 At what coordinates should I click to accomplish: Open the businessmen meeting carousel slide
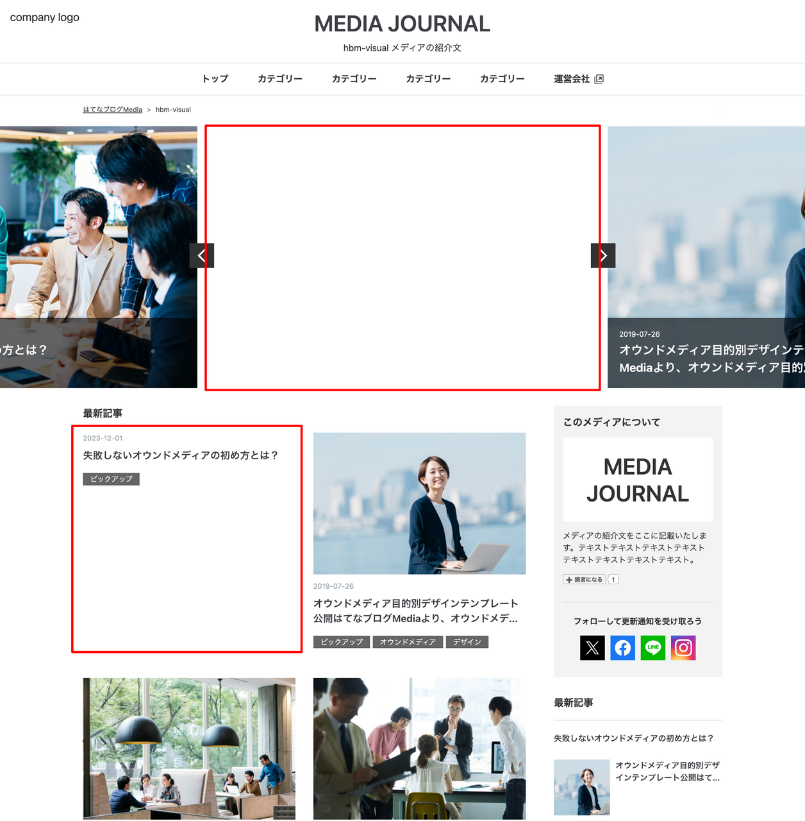(x=99, y=257)
